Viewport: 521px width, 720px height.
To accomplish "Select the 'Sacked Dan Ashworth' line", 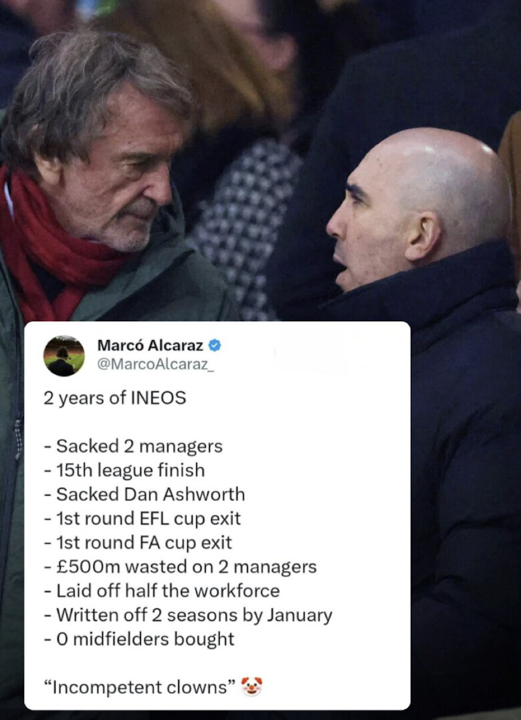I will click(144, 494).
